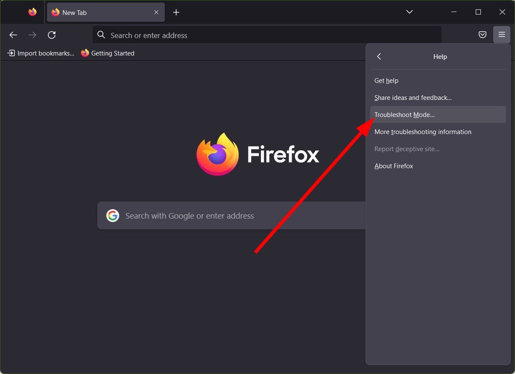This screenshot has height=374, width=515.
Task: Open Firefox View pinned tab icon
Action: [x=32, y=12]
